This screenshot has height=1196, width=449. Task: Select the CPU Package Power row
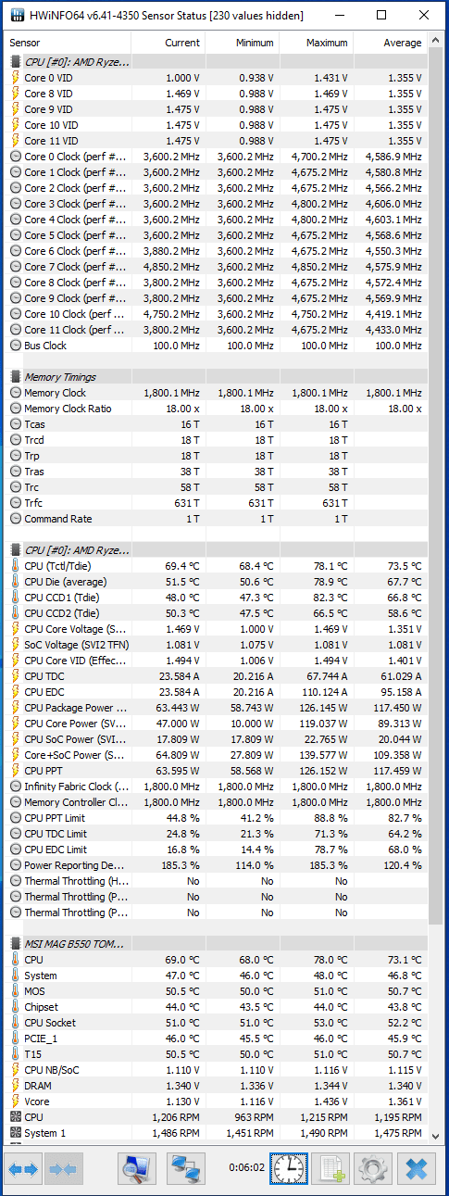pyautogui.click(x=218, y=708)
